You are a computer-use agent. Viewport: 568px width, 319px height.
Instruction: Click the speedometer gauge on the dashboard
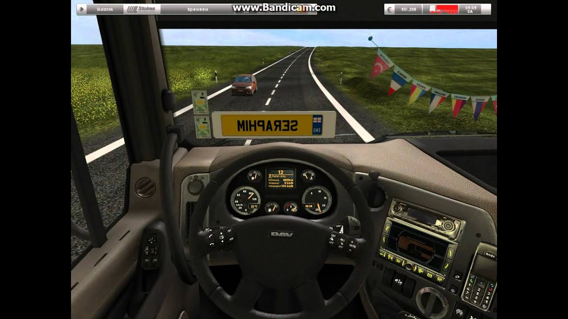pyautogui.click(x=245, y=200)
